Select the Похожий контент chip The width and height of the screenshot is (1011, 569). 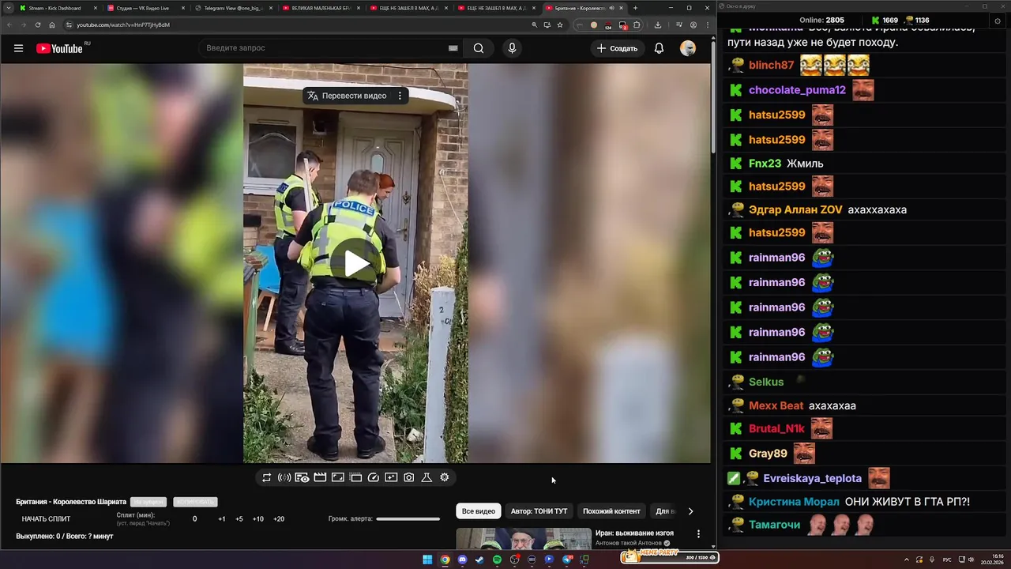pyautogui.click(x=611, y=511)
